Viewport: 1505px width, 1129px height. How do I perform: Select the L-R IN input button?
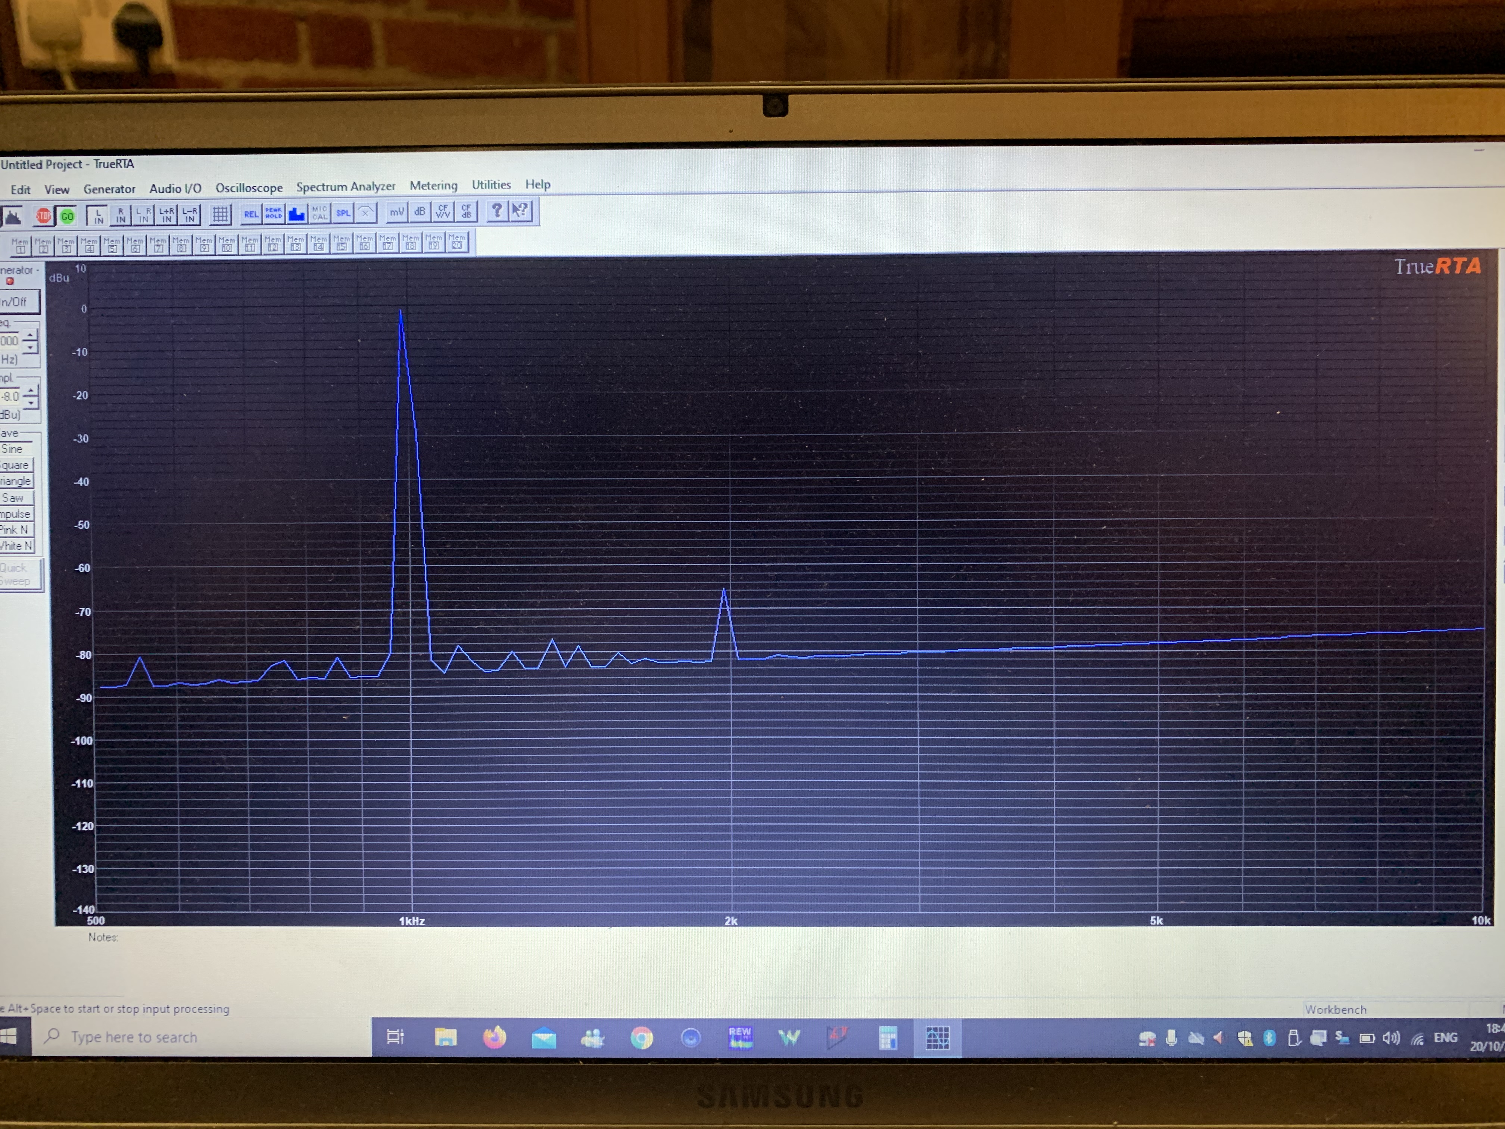189,215
